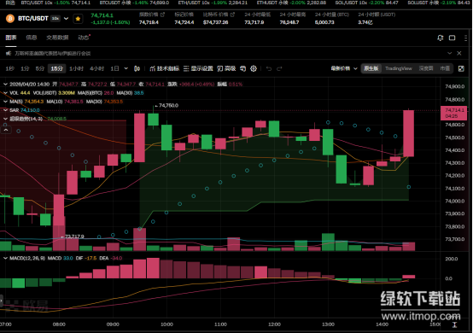Click the 12:00 label on the time axis
This screenshot has width=473, height=333.
274,324
